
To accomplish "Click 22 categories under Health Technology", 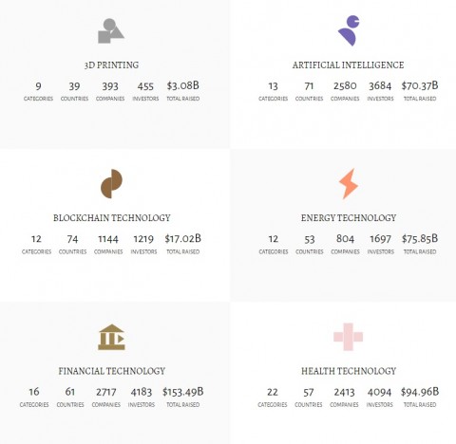I will (273, 392).
